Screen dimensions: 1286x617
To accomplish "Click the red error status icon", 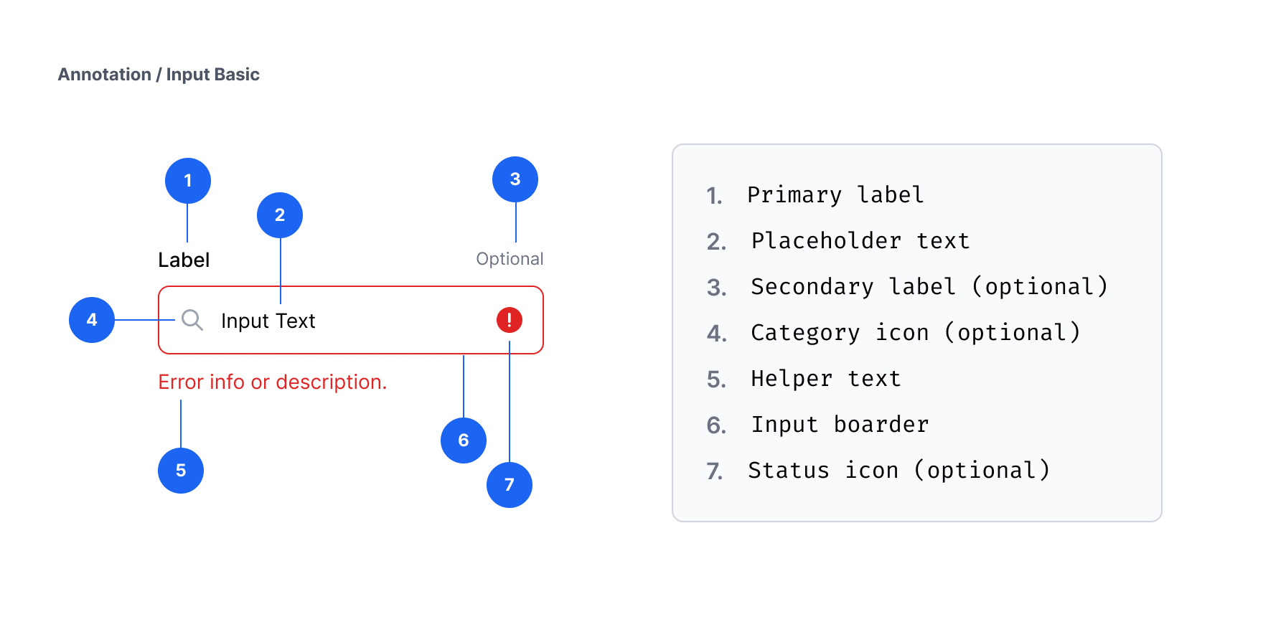I will (x=510, y=320).
